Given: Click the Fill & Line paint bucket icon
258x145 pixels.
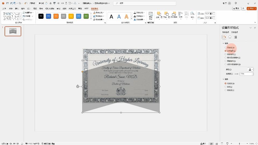Looking at the screenshot, I should click(224, 37).
